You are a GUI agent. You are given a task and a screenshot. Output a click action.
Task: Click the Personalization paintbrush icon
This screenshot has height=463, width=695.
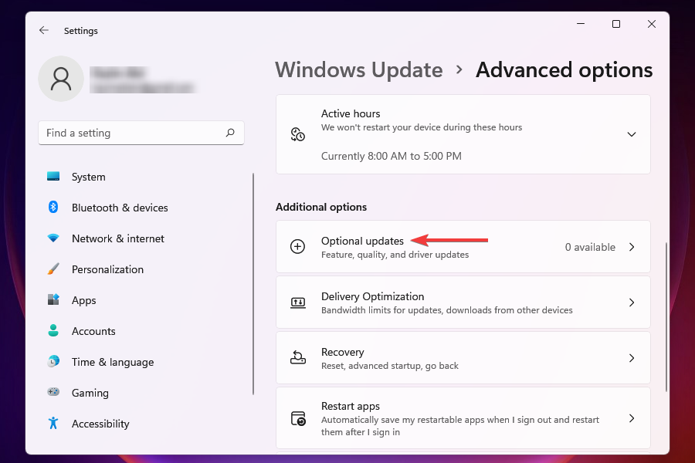[53, 269]
